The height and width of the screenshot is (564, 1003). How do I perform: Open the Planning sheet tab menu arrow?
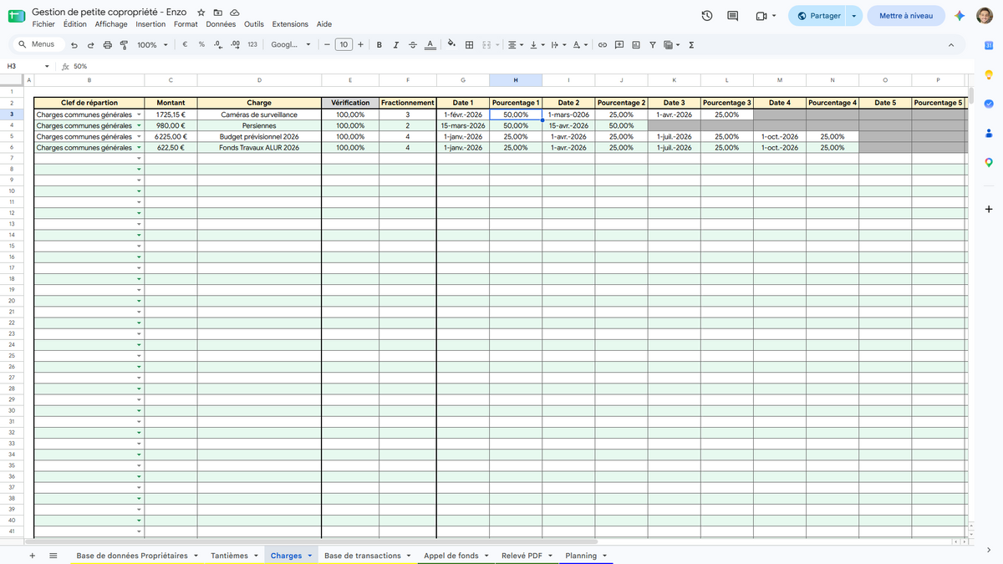[604, 556]
